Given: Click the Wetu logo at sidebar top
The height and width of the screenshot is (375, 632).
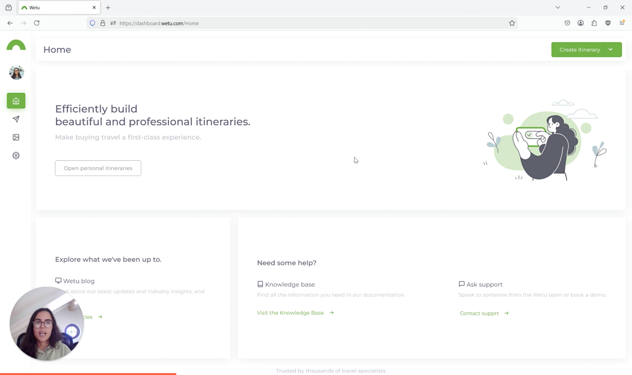Looking at the screenshot, I should pos(16,46).
